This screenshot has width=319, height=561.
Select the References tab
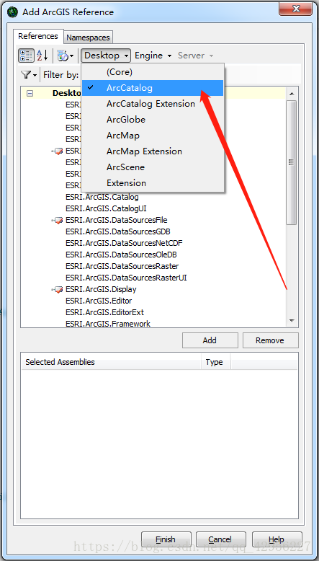[38, 36]
